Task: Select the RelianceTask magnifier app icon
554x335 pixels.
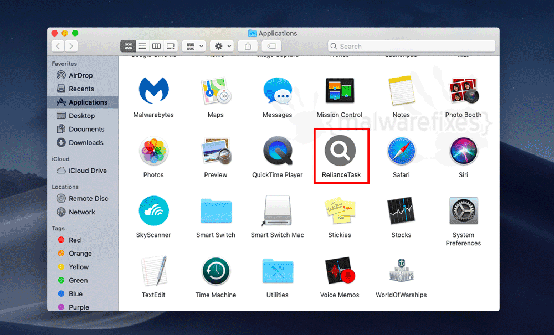Action: click(x=340, y=151)
